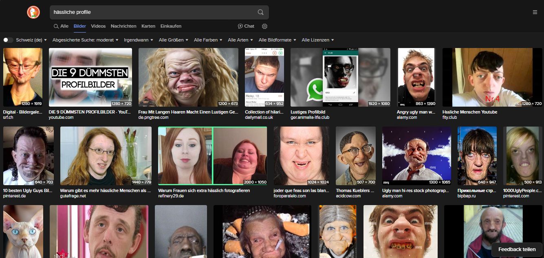Click the magnifier icon in search box
The image size is (544, 258).
click(x=260, y=12)
